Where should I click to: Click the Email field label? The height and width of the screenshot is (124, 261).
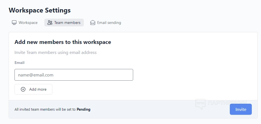pos(19,63)
